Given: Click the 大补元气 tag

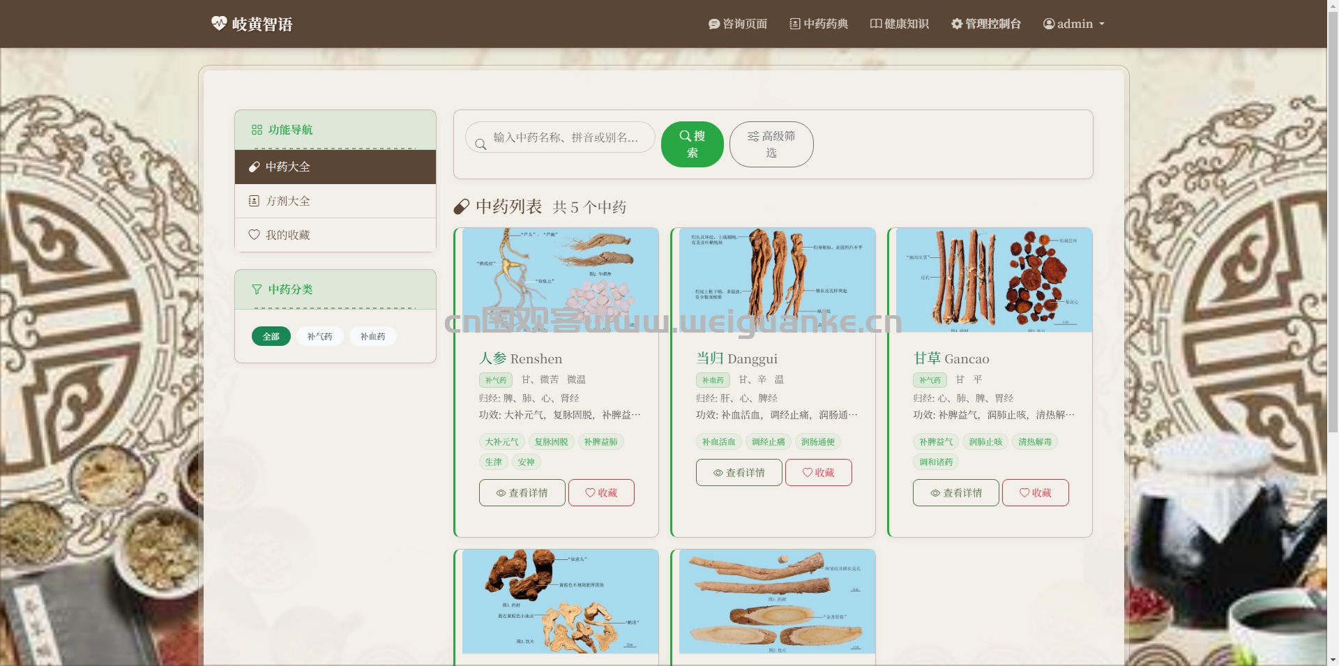Looking at the screenshot, I should [501, 441].
